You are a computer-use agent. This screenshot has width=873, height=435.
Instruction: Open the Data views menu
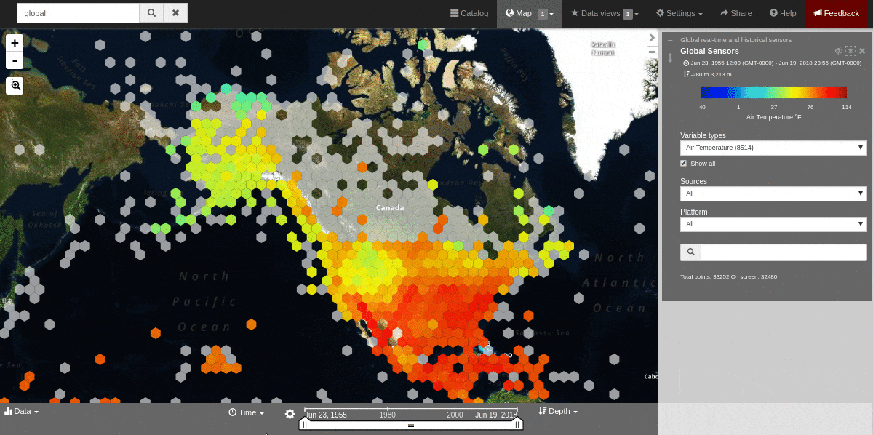(x=605, y=13)
